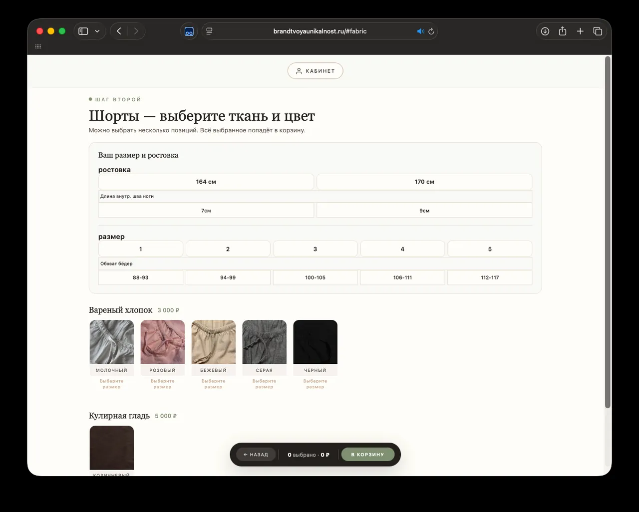Pick the Розовый fabric swatch

163,342
